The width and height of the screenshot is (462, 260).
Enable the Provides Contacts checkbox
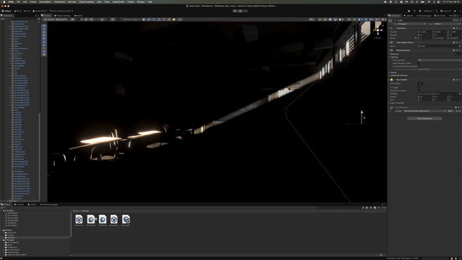(x=419, y=90)
